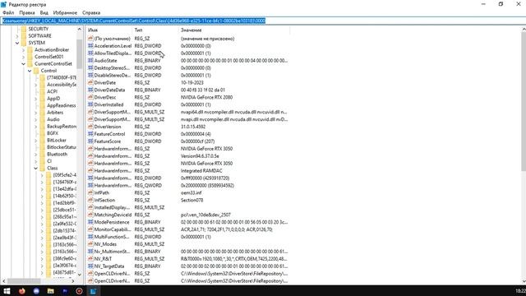The width and height of the screenshot is (526, 296).
Task: Click the tree pane horizontal scrollbar thumb
Action: [24, 281]
